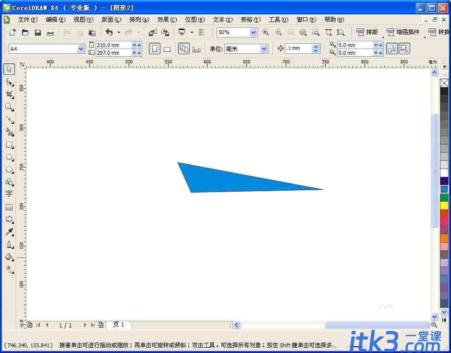Open the 文件 menu
The height and width of the screenshot is (353, 451).
[x=27, y=20]
